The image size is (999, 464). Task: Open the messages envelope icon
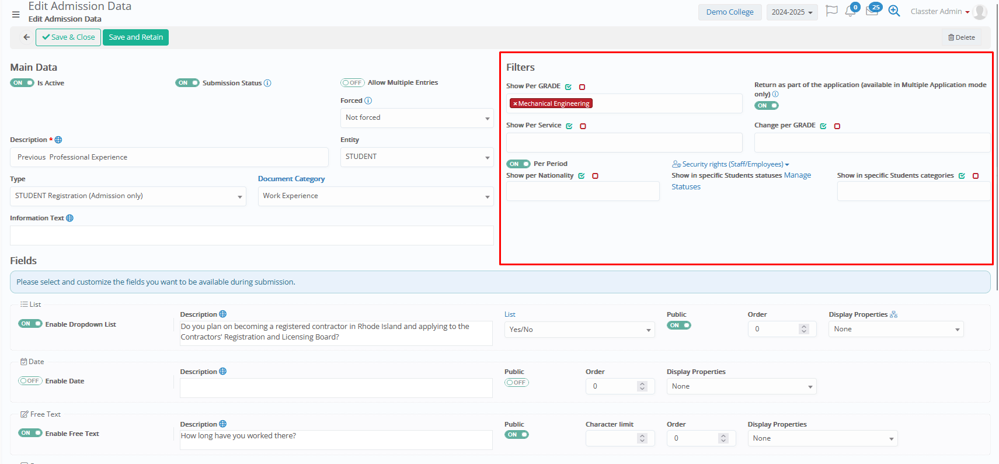[x=872, y=11]
